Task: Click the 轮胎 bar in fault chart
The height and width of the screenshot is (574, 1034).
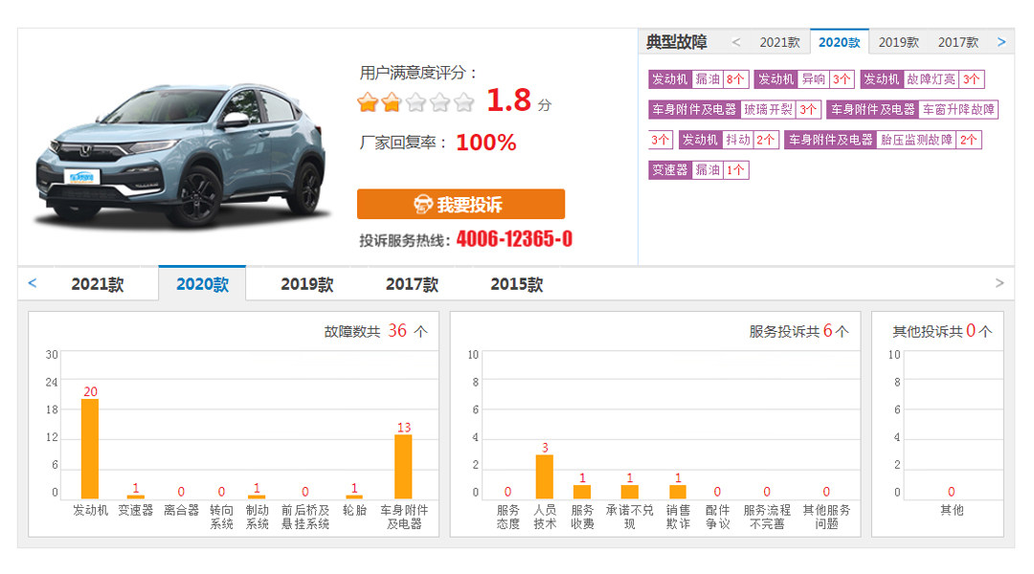Action: pyautogui.click(x=354, y=497)
